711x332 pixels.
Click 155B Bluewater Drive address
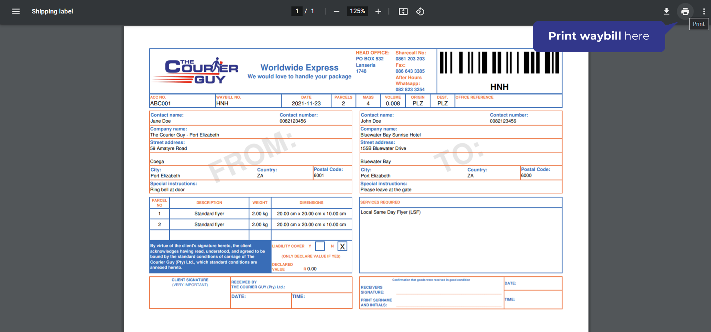[x=383, y=148]
